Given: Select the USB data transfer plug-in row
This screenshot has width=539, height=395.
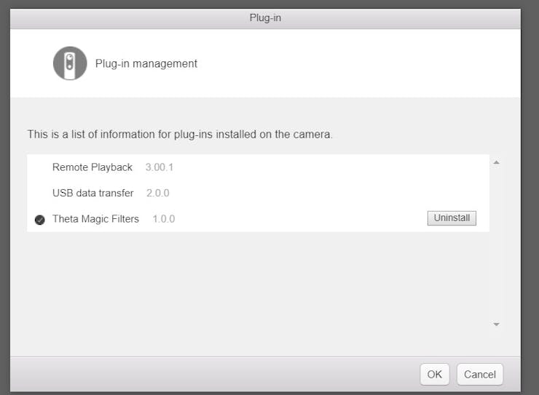Looking at the screenshot, I should click(x=258, y=193).
